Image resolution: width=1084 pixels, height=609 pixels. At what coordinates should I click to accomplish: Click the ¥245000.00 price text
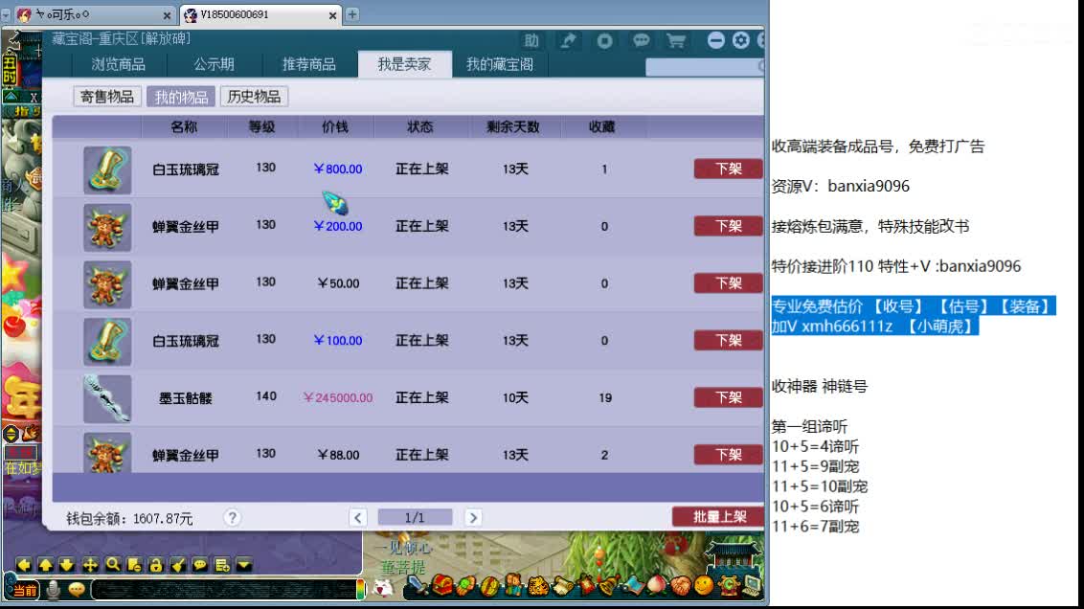pyautogui.click(x=338, y=398)
